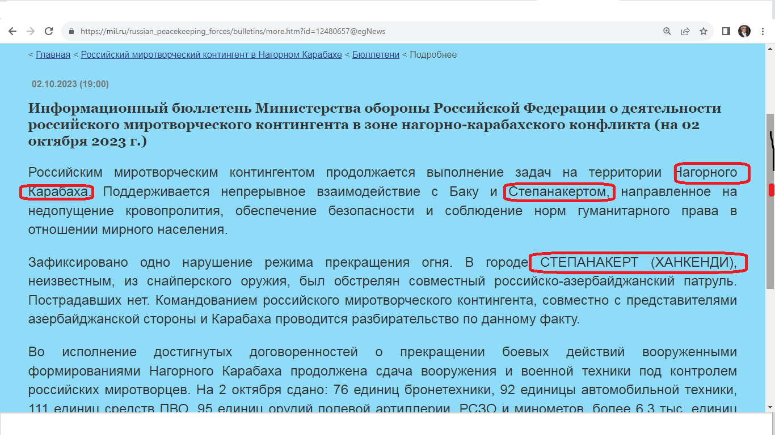775x435 pixels.
Task: Click the Подробнее breadcrumb text
Action: click(x=433, y=55)
